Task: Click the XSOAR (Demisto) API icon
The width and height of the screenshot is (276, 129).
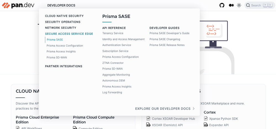Action: point(148,125)
